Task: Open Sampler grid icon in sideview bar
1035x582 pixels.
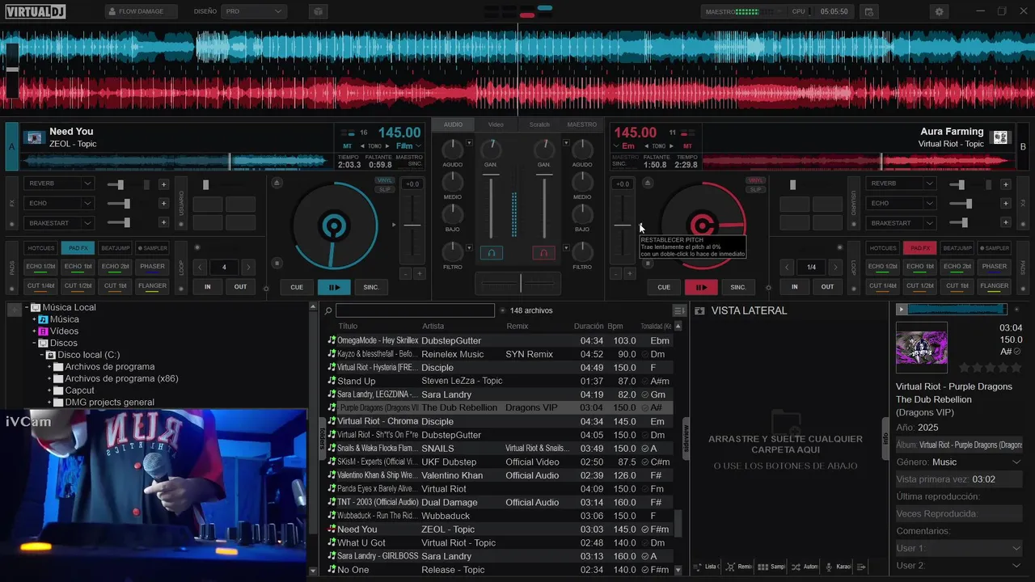Action: 763,567
